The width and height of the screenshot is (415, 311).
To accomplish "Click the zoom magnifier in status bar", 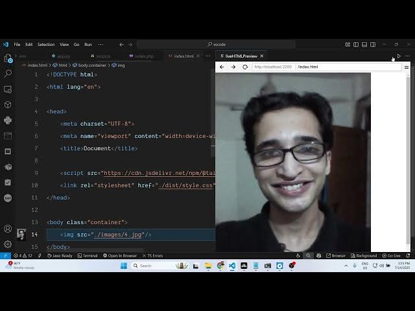I will click(309, 255).
